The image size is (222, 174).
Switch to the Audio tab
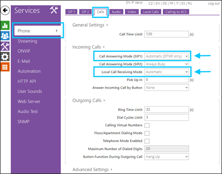(x=116, y=12)
